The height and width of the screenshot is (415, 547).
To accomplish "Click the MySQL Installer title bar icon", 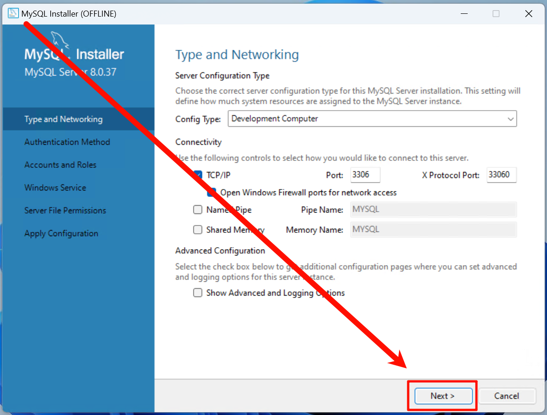I will click(x=13, y=13).
